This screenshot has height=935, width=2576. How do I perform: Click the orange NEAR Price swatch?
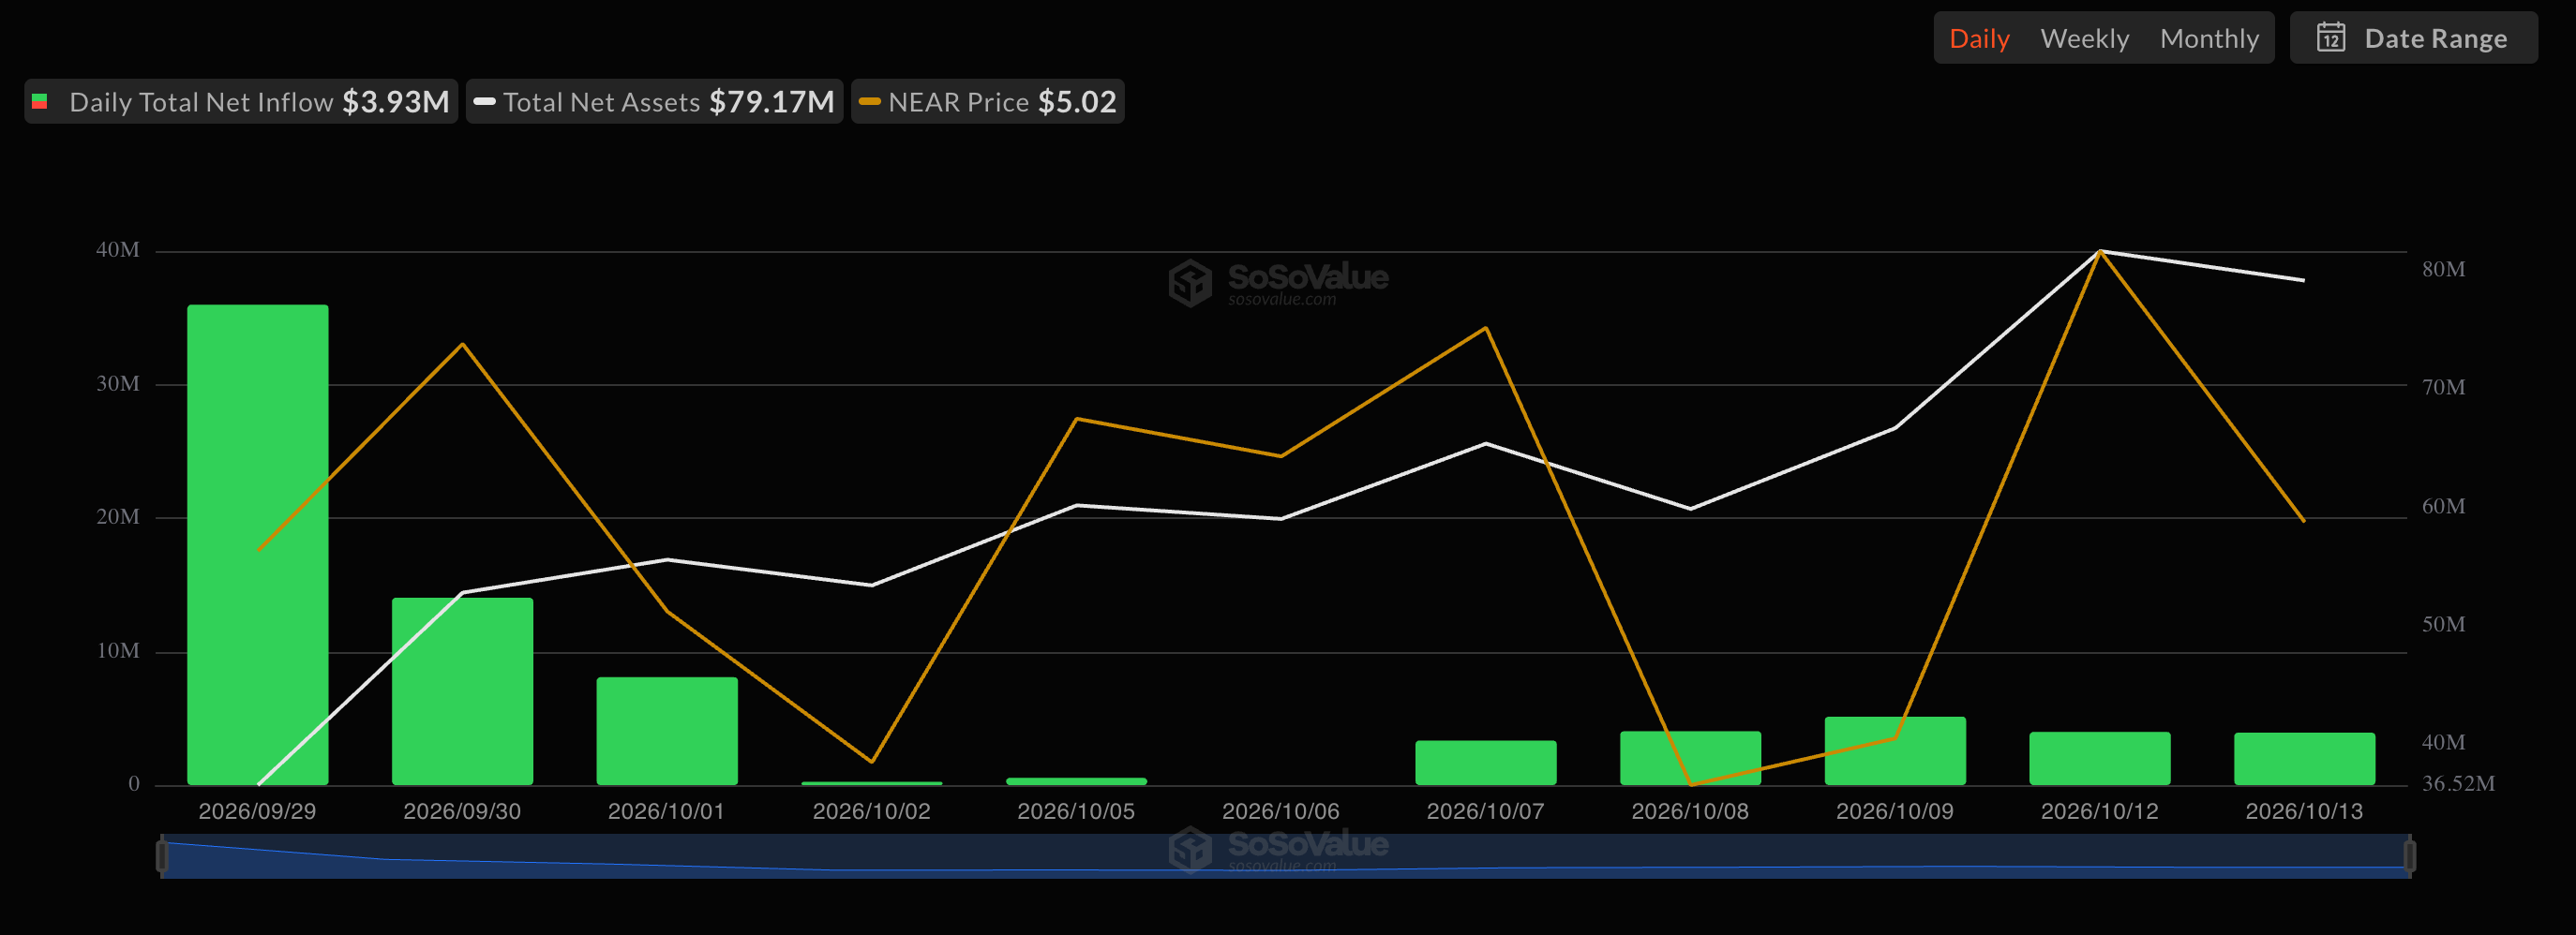click(870, 101)
